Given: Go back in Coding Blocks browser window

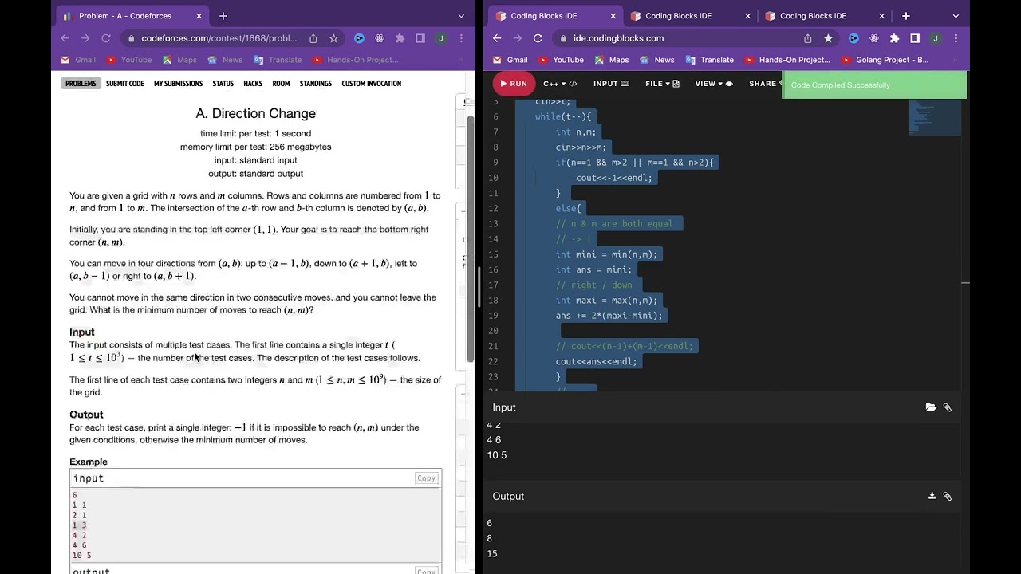Looking at the screenshot, I should point(497,38).
